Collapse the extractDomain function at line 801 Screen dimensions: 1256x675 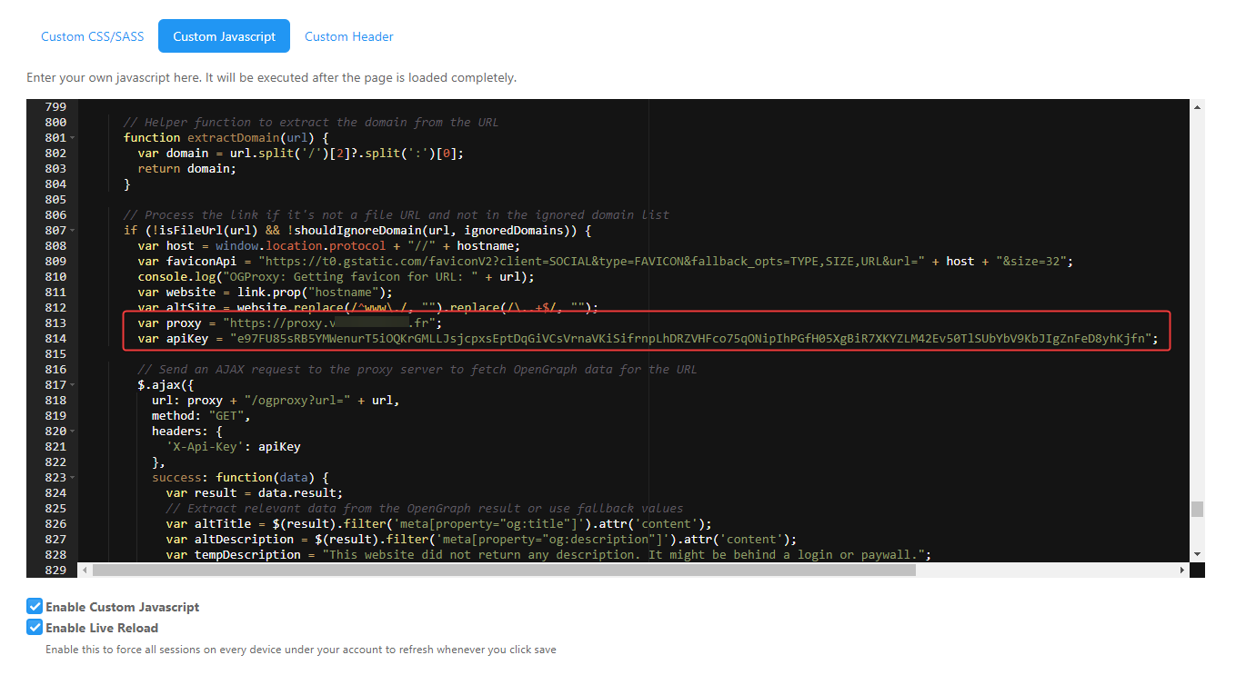click(x=72, y=138)
